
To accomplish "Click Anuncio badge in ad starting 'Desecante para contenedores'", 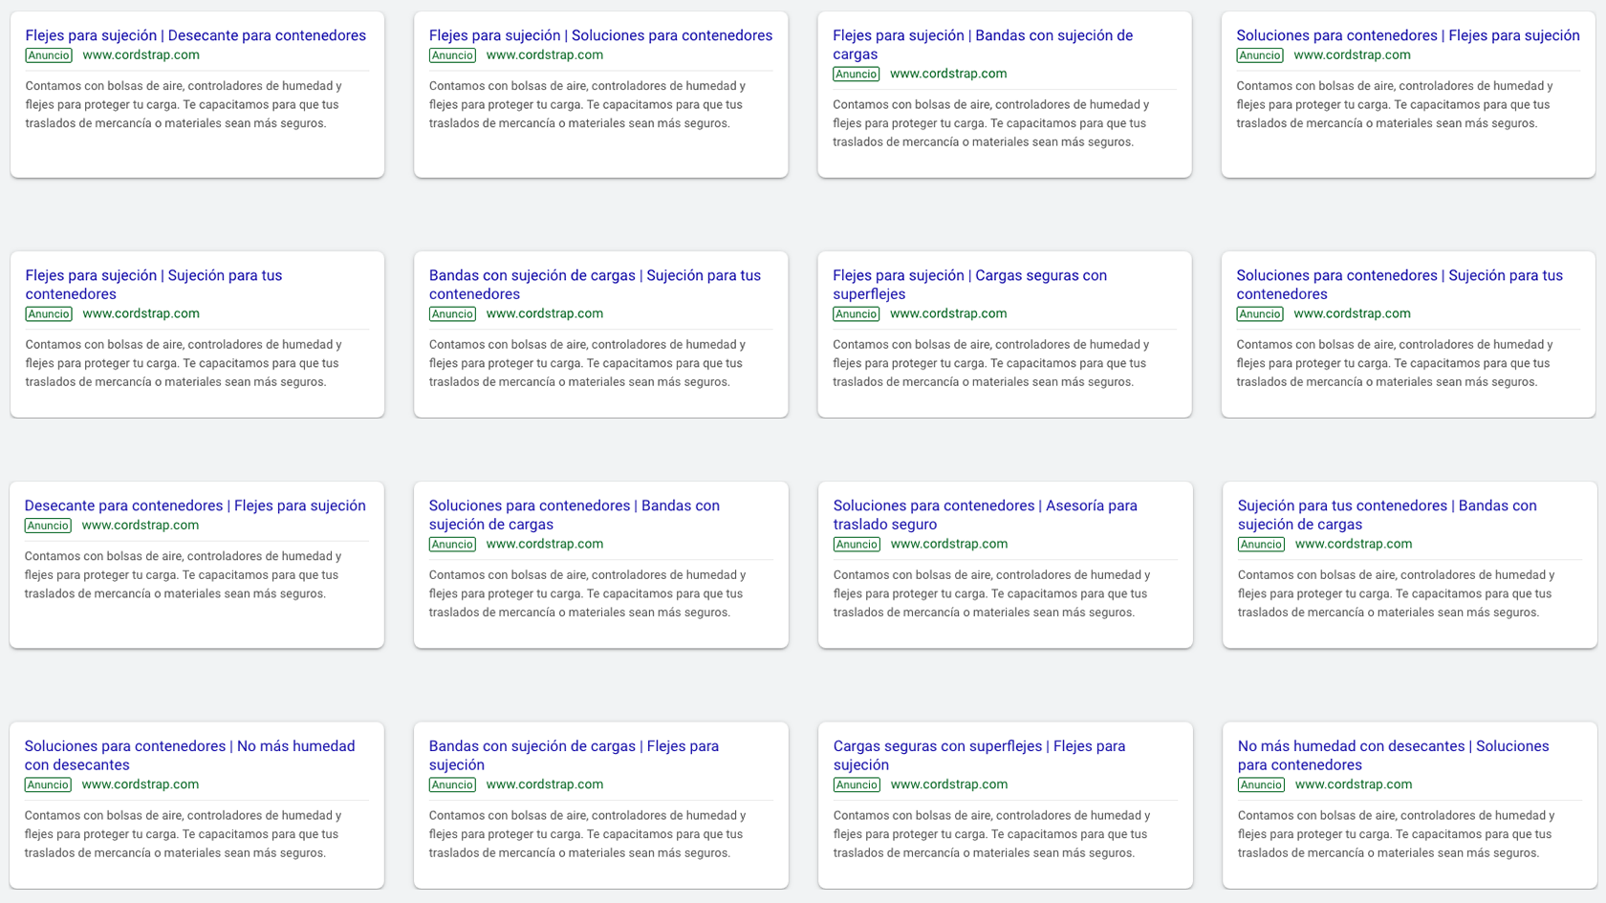I will point(48,526).
